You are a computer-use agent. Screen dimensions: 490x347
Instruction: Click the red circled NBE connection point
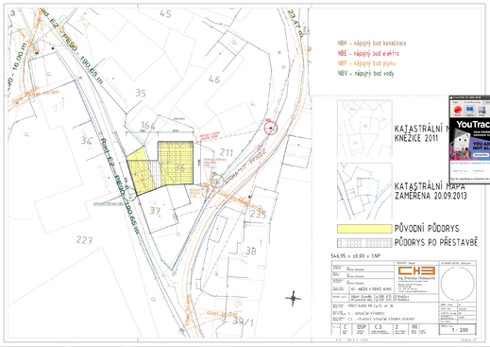click(271, 129)
